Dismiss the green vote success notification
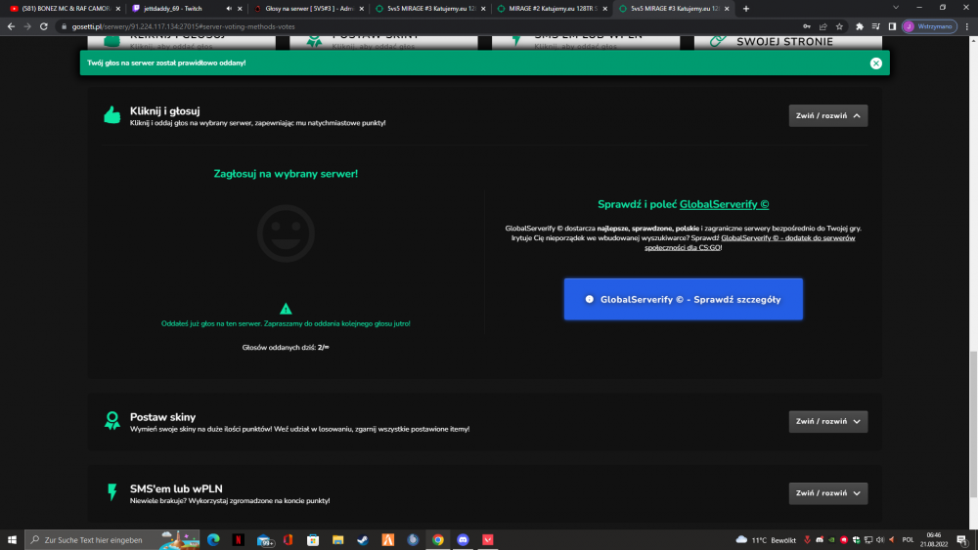The image size is (978, 550). (875, 63)
